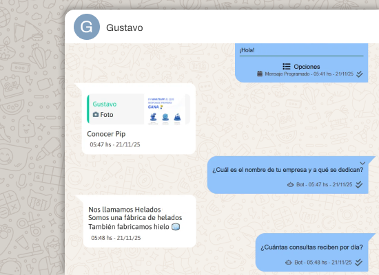Click the list icon beside Opciones

pyautogui.click(x=287, y=66)
